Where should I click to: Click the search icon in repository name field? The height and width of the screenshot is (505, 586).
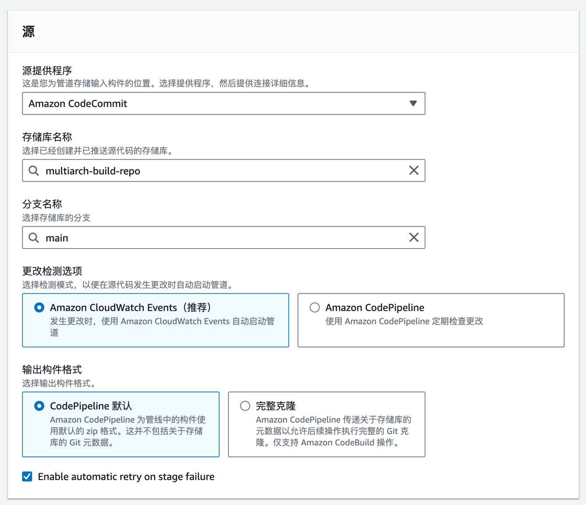click(x=34, y=171)
